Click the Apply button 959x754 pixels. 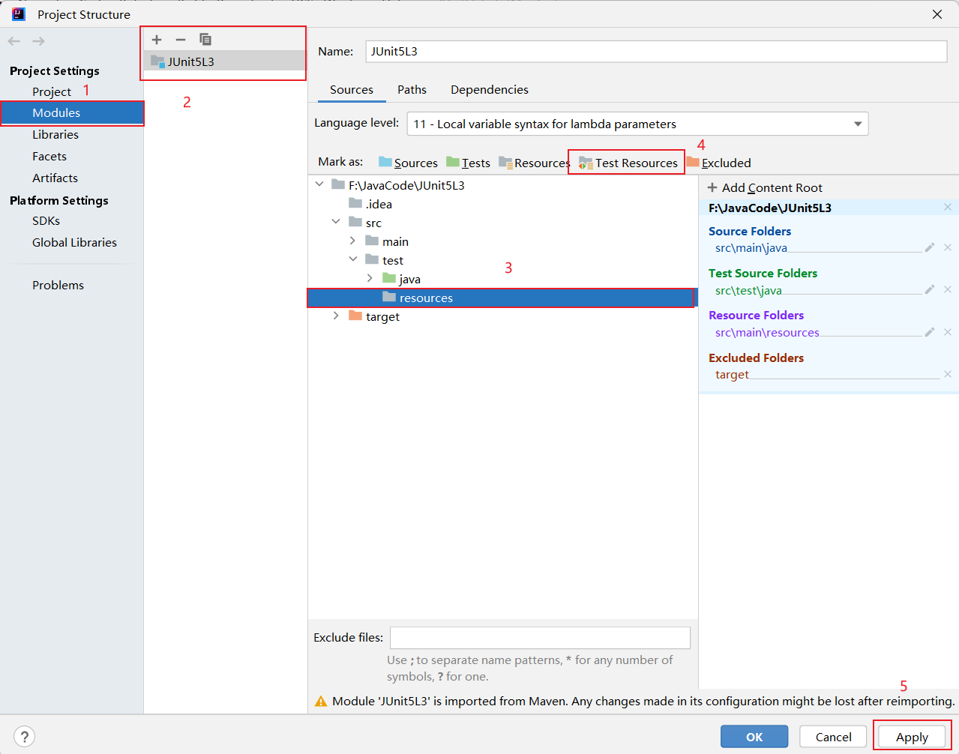click(x=912, y=737)
